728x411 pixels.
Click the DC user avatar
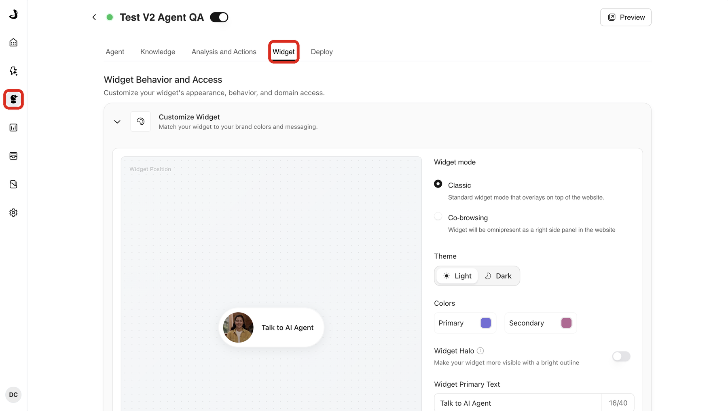tap(13, 395)
